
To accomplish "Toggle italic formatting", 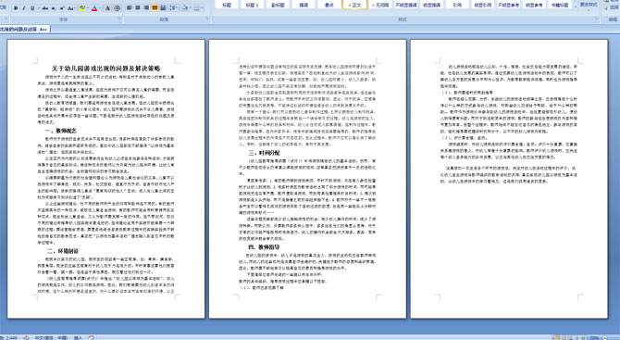I will click(24, 8).
